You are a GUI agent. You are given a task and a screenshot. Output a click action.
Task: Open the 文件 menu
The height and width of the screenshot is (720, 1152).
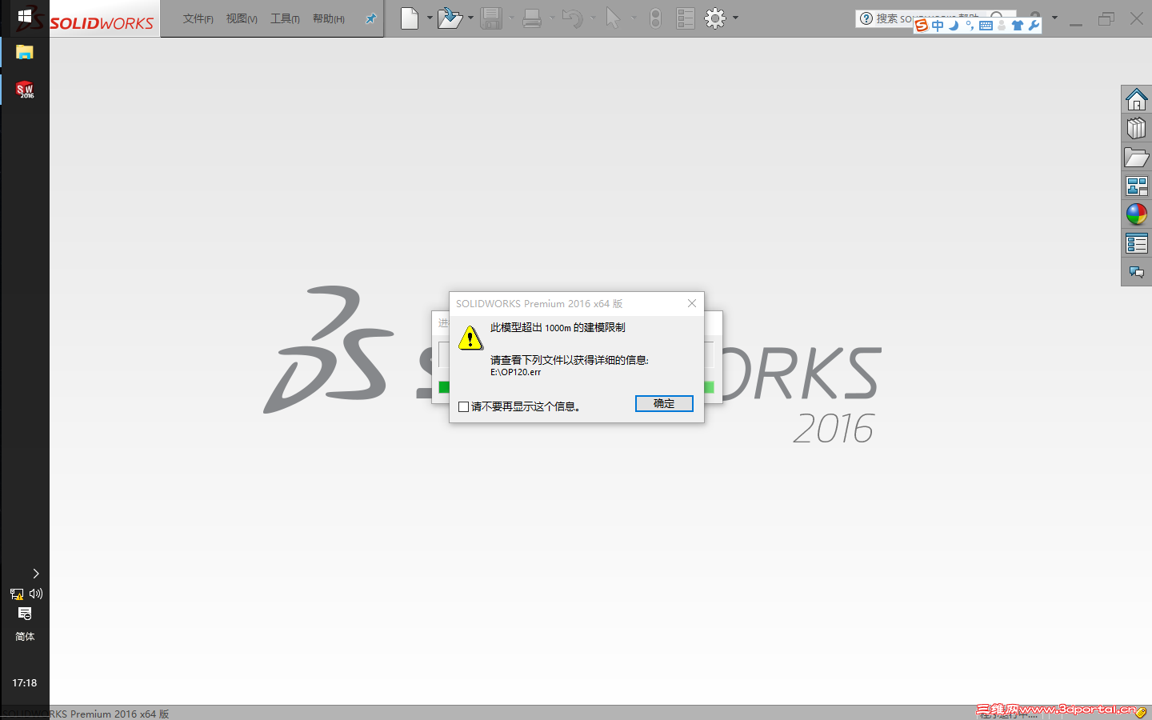tap(198, 18)
